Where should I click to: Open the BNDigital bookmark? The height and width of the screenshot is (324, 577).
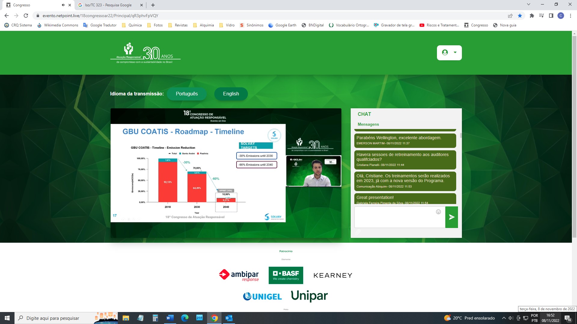click(313, 25)
